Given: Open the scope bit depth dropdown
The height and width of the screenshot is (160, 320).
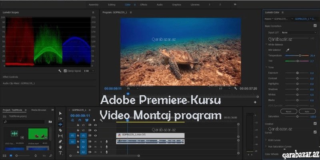Looking at the screenshot, I should tap(89, 71).
